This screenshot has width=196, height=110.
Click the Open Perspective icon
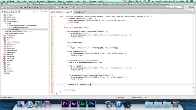186,7
